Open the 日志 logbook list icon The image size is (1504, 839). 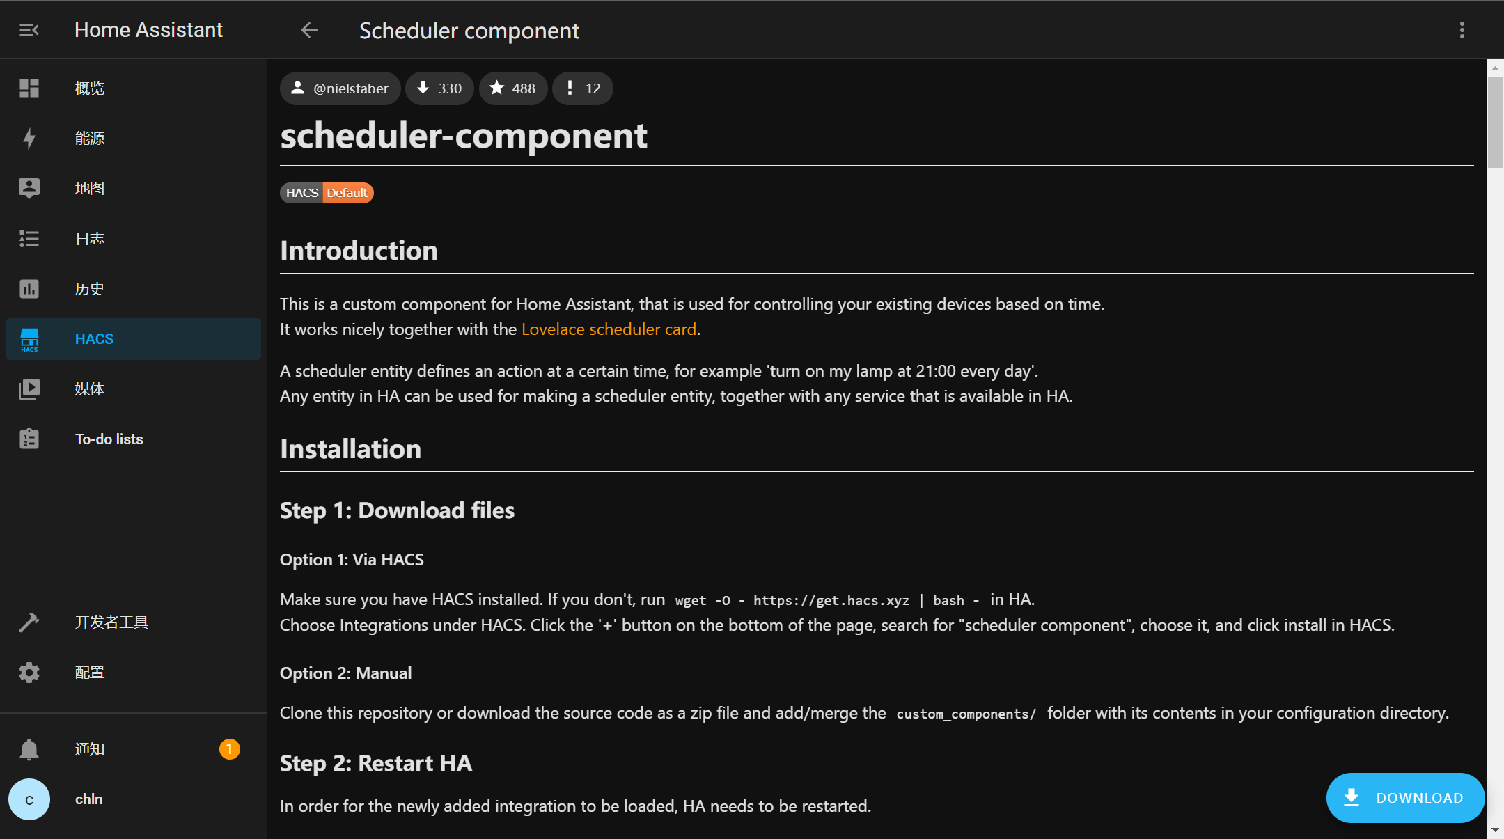click(29, 239)
